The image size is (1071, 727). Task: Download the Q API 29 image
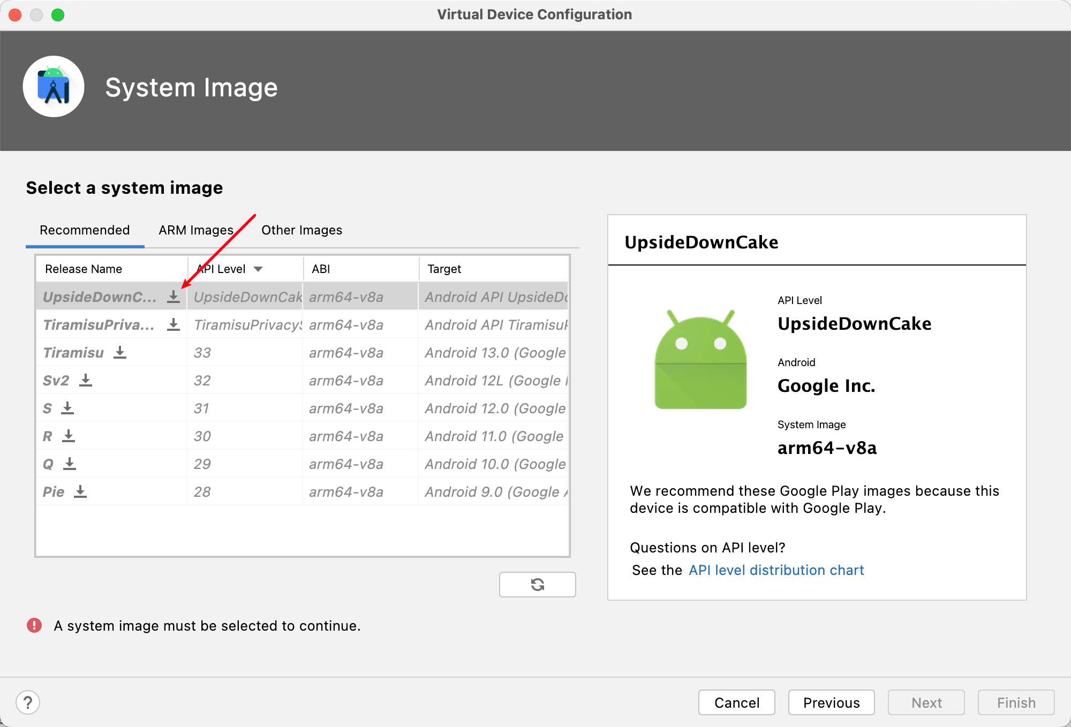(x=70, y=464)
